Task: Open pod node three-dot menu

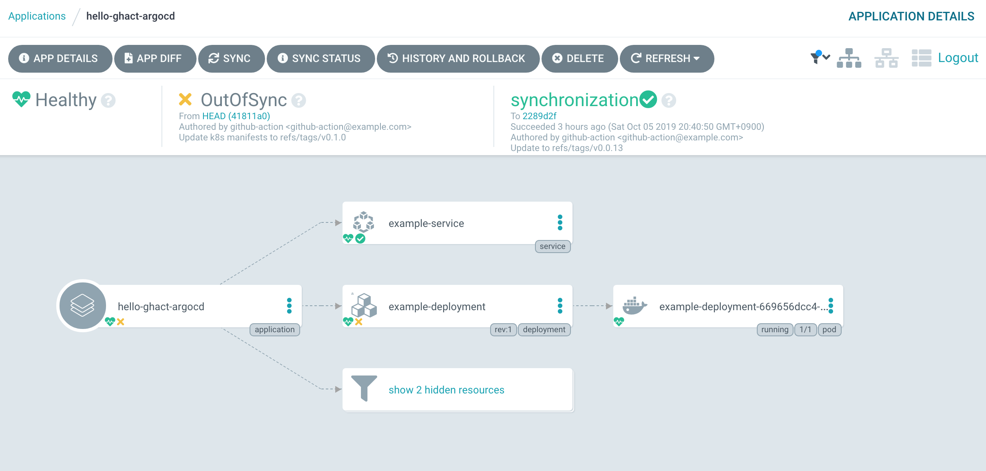Action: pyautogui.click(x=831, y=306)
